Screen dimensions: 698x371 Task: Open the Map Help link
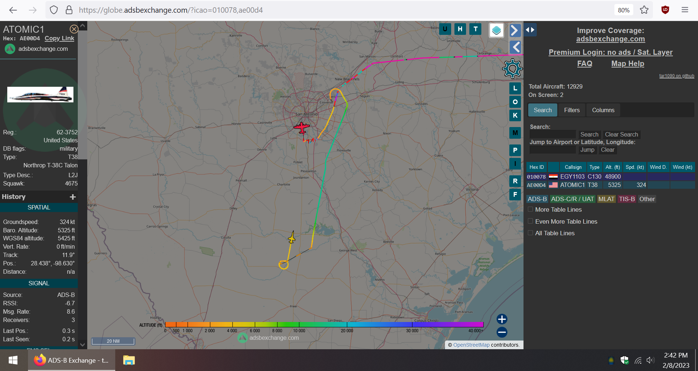[627, 64]
